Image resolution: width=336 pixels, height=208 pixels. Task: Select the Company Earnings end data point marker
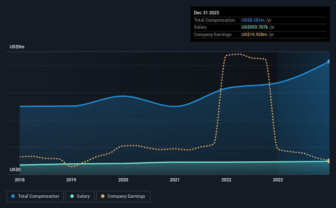point(329,161)
